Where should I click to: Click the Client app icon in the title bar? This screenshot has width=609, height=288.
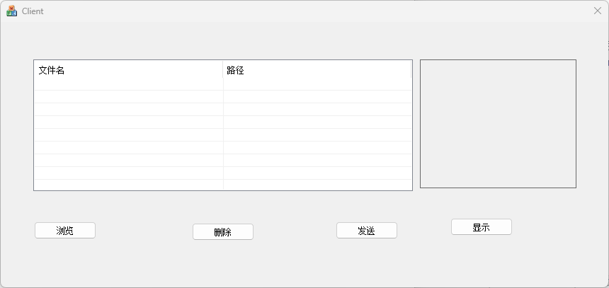click(x=11, y=11)
